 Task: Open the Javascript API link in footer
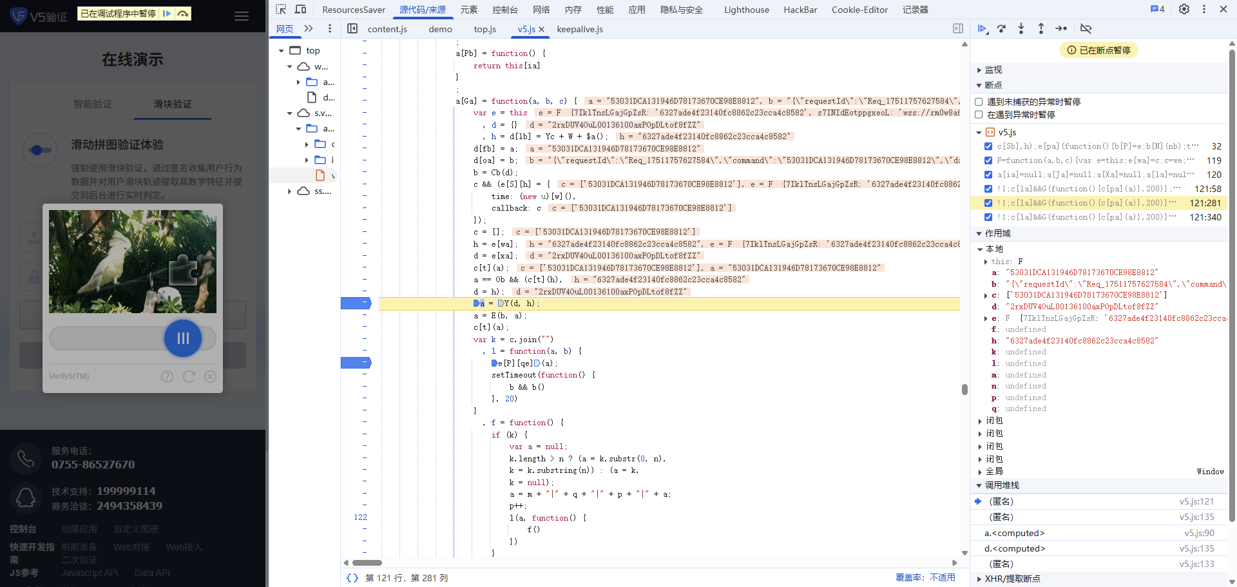tap(90, 573)
